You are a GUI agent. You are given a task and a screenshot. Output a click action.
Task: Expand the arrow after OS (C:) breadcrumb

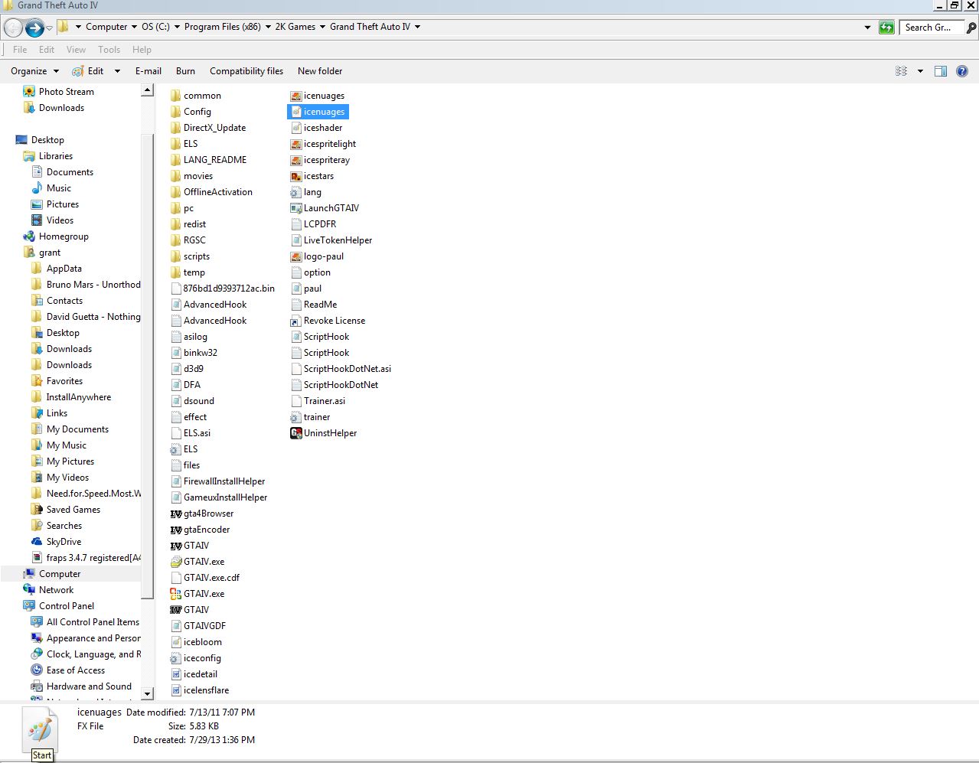pyautogui.click(x=177, y=27)
